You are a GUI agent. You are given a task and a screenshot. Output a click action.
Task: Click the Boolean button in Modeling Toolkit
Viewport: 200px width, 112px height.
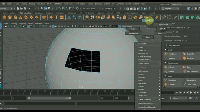(191, 58)
